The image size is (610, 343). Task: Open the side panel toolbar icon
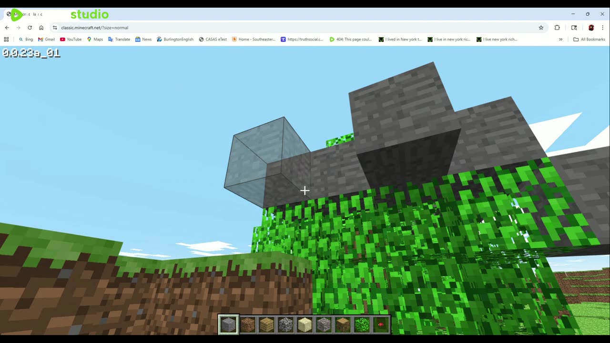[574, 28]
